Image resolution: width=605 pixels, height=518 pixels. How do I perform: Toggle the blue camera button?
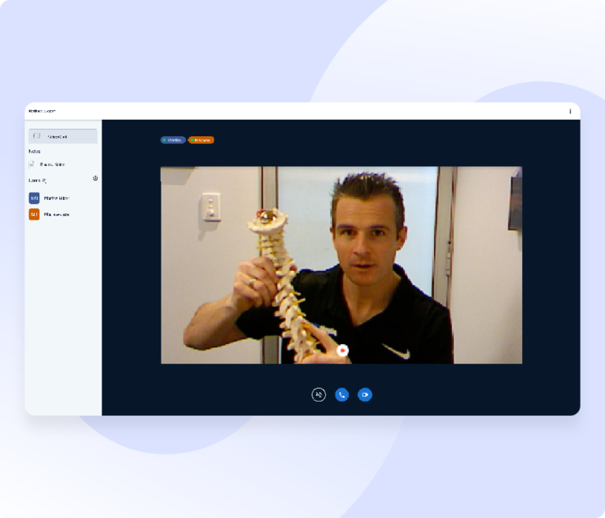click(365, 394)
